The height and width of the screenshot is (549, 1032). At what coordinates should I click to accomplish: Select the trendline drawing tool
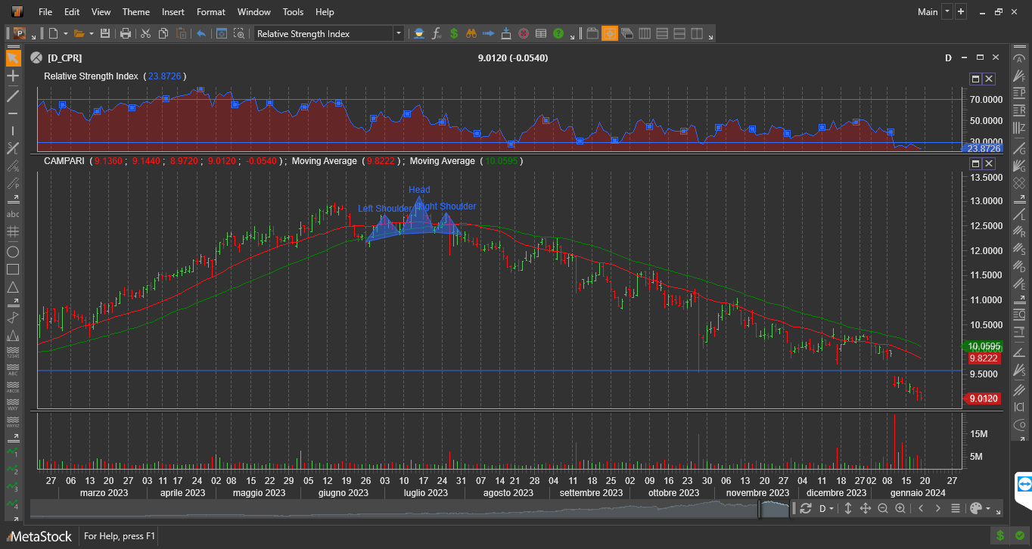click(x=11, y=96)
